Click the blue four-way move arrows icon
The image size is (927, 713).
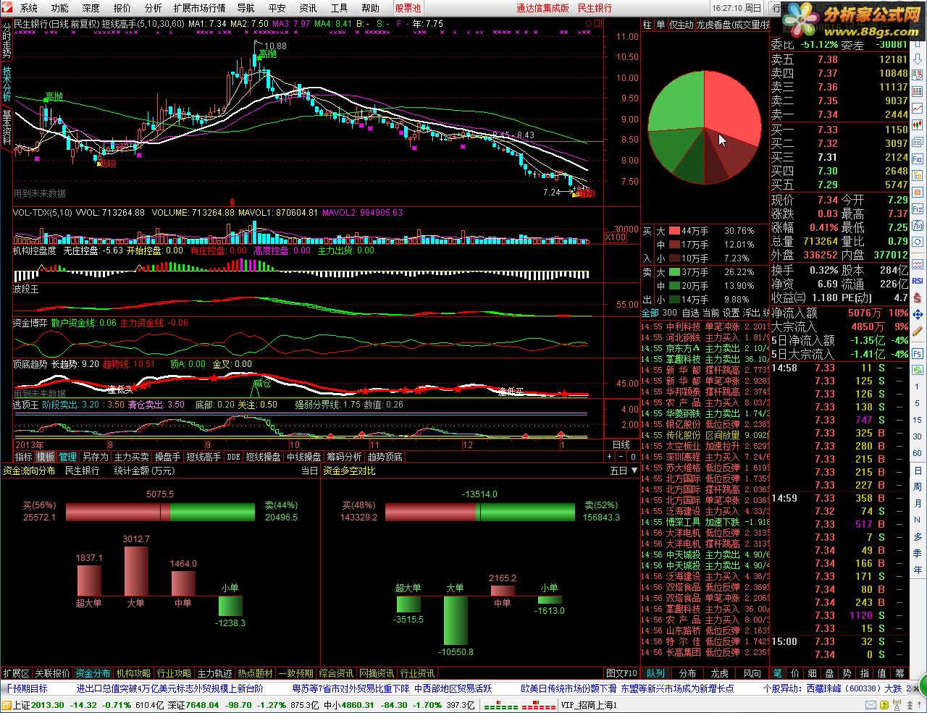click(918, 314)
